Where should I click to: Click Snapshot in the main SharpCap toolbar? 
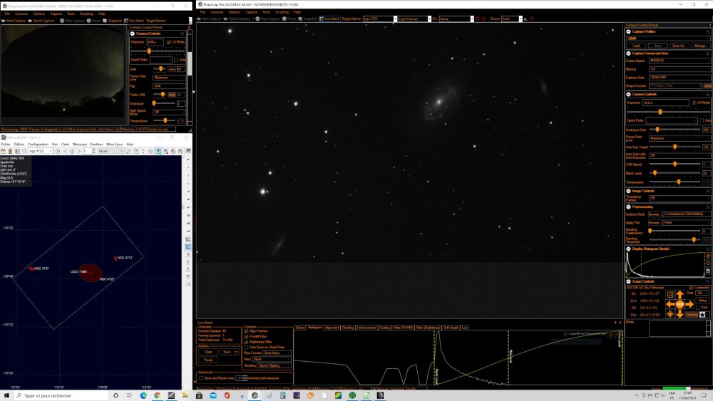(308, 19)
